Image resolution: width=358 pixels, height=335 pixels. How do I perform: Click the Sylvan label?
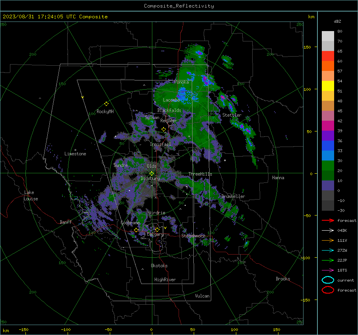[152, 118]
